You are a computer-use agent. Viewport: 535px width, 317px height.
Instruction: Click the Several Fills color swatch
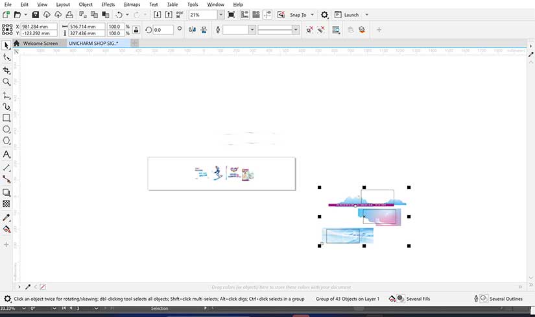pos(401,299)
